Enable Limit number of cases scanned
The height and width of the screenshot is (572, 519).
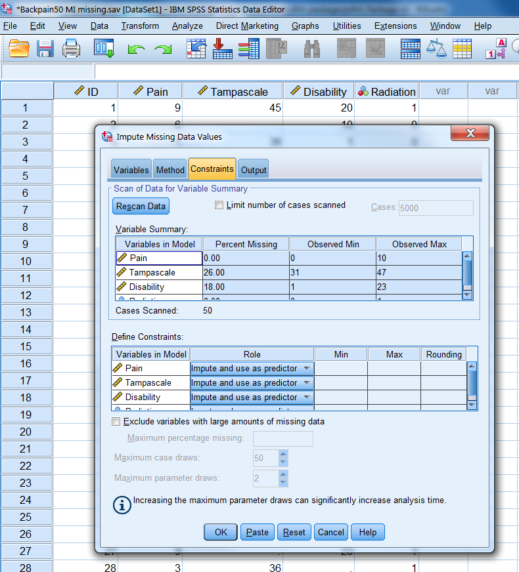219,205
